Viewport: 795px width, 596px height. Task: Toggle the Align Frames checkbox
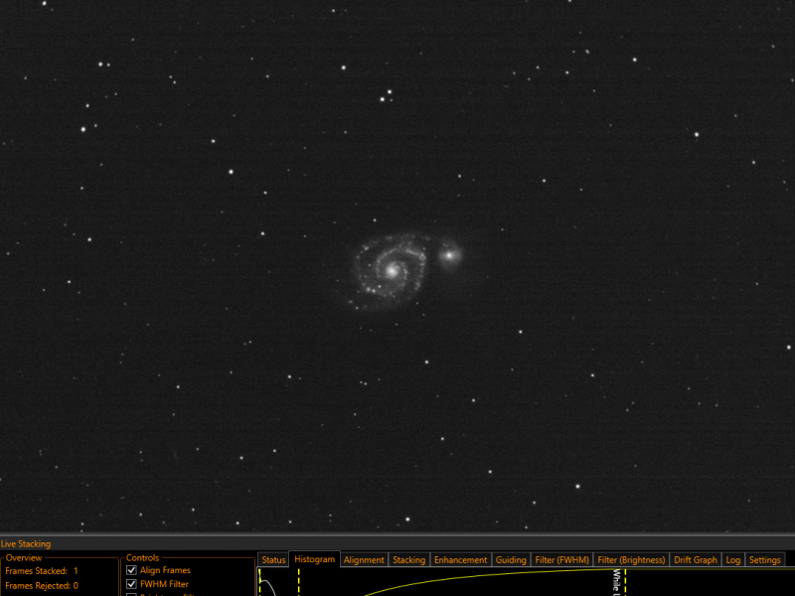click(x=131, y=570)
